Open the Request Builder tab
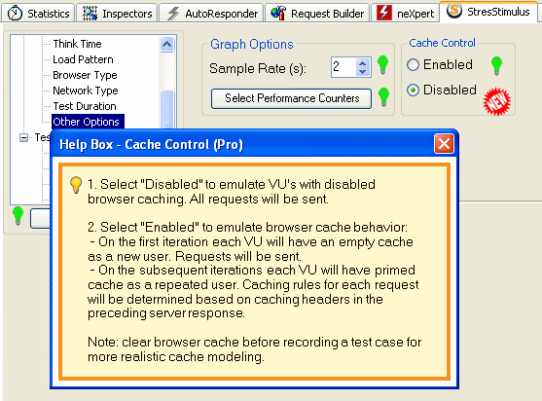 pyautogui.click(x=317, y=14)
